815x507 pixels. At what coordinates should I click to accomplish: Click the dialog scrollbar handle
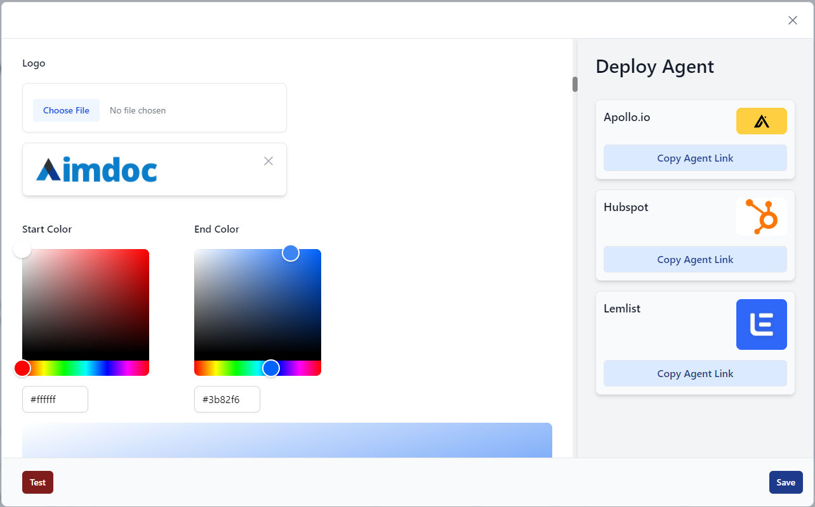[575, 82]
